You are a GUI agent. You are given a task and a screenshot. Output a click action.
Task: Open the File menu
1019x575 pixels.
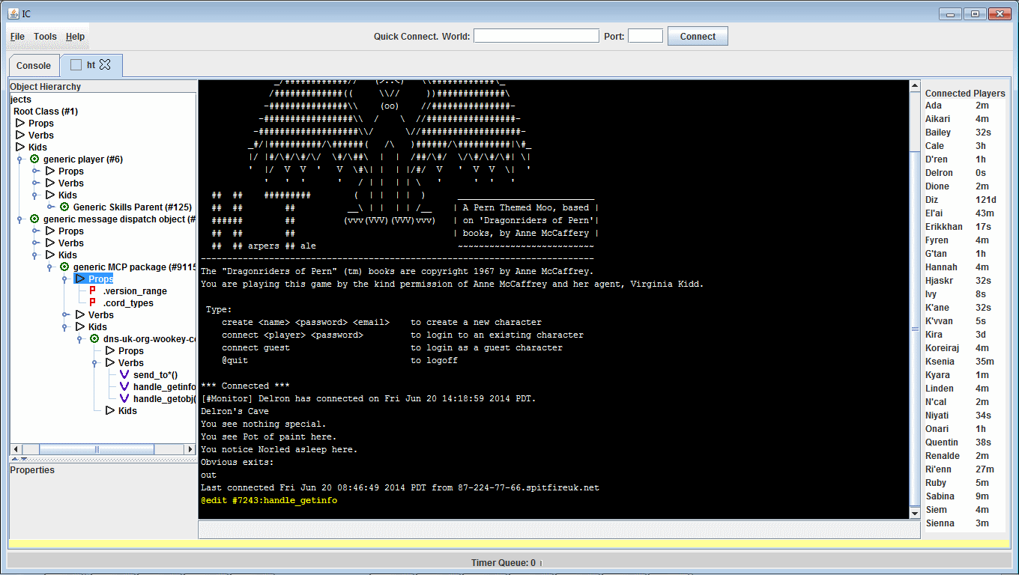click(16, 36)
